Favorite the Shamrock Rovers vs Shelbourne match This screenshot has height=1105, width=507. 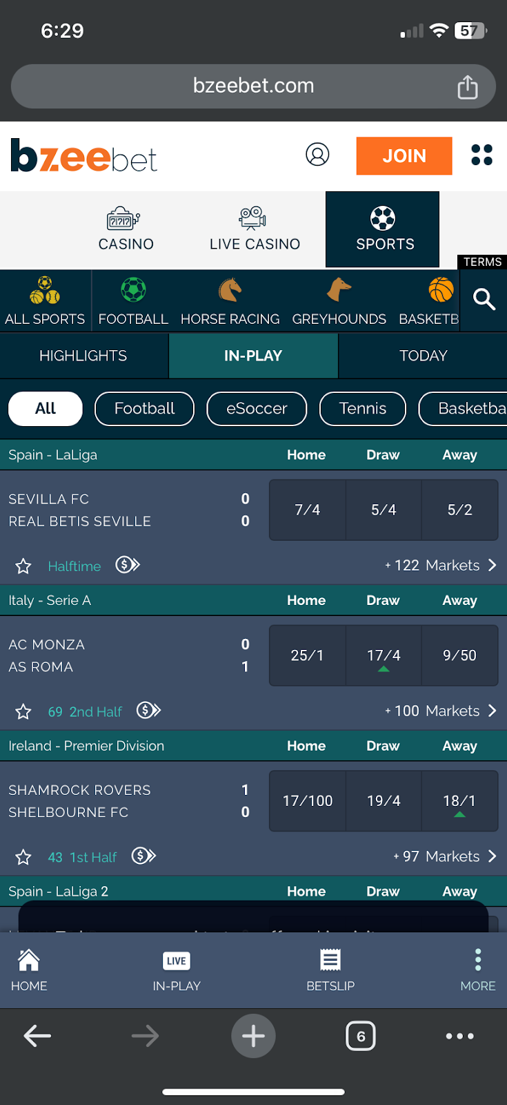pyautogui.click(x=23, y=857)
